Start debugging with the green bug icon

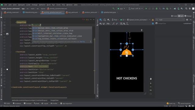coord(157,9)
